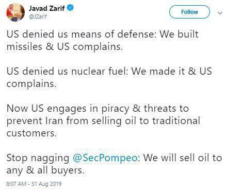Visit the @JZarif handle link
The width and height of the screenshot is (226, 191).
[x=38, y=17]
